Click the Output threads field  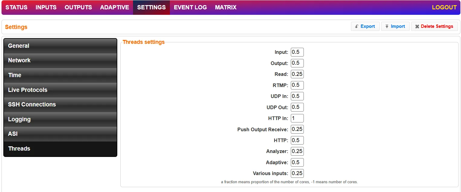point(297,63)
